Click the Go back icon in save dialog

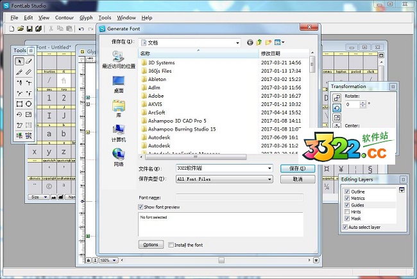250,42
